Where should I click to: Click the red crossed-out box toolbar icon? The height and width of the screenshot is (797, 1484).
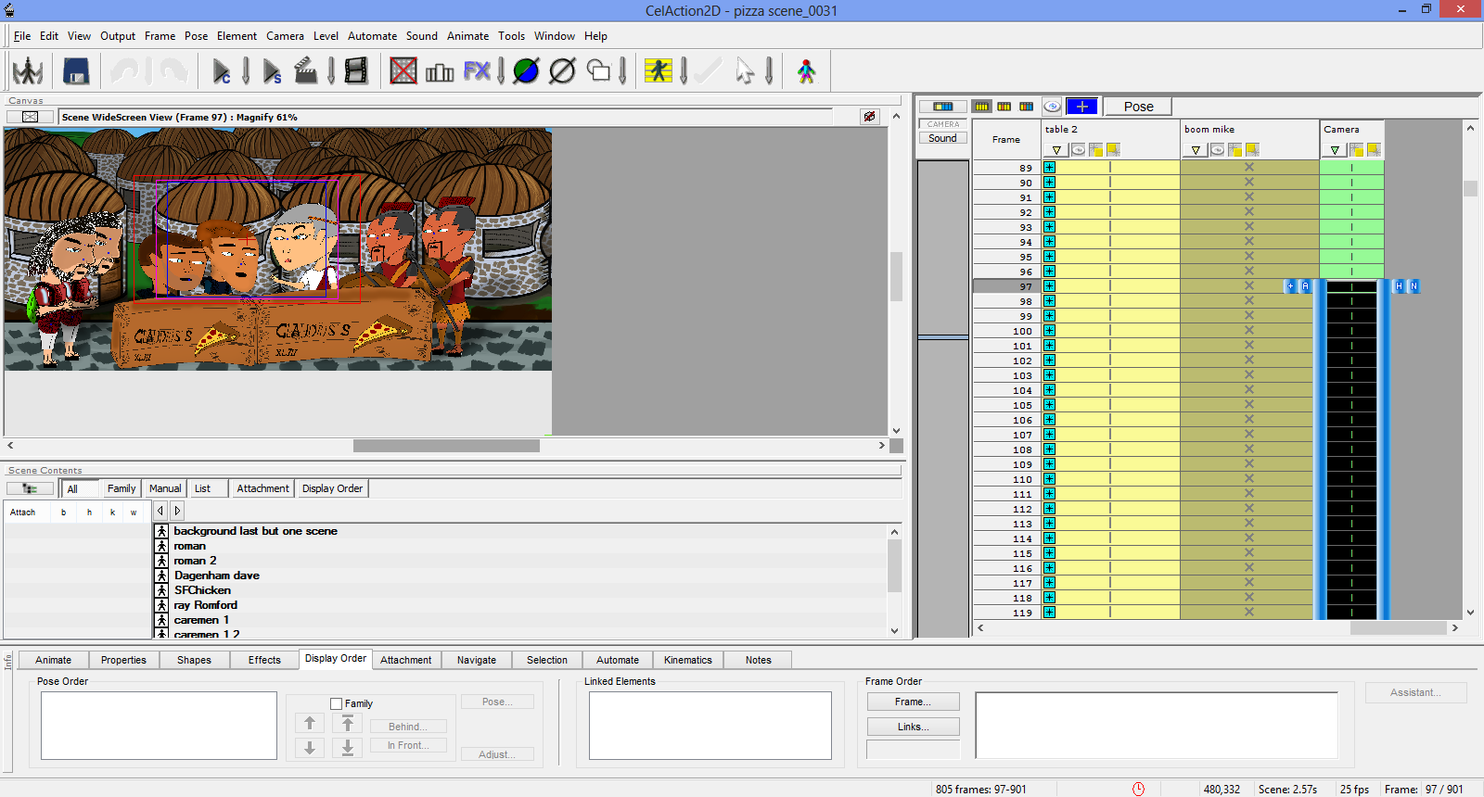(x=403, y=71)
